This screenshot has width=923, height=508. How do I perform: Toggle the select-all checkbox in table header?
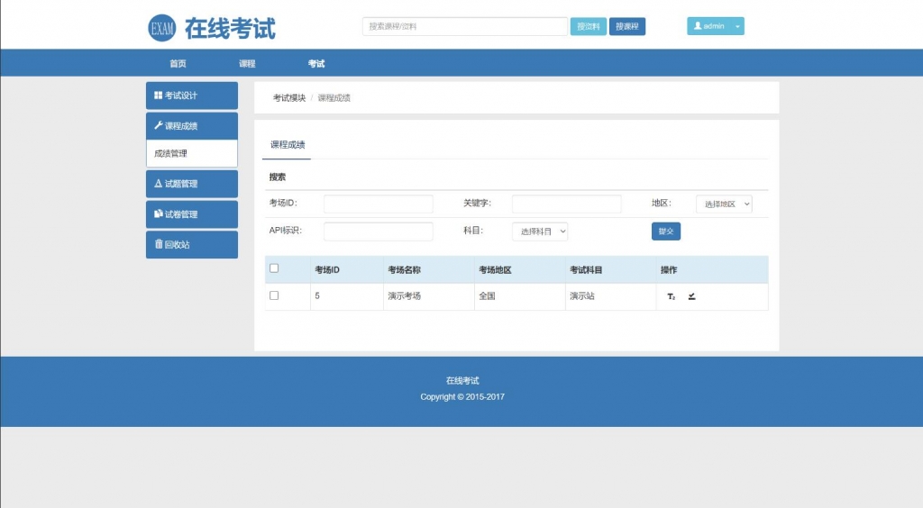(274, 268)
